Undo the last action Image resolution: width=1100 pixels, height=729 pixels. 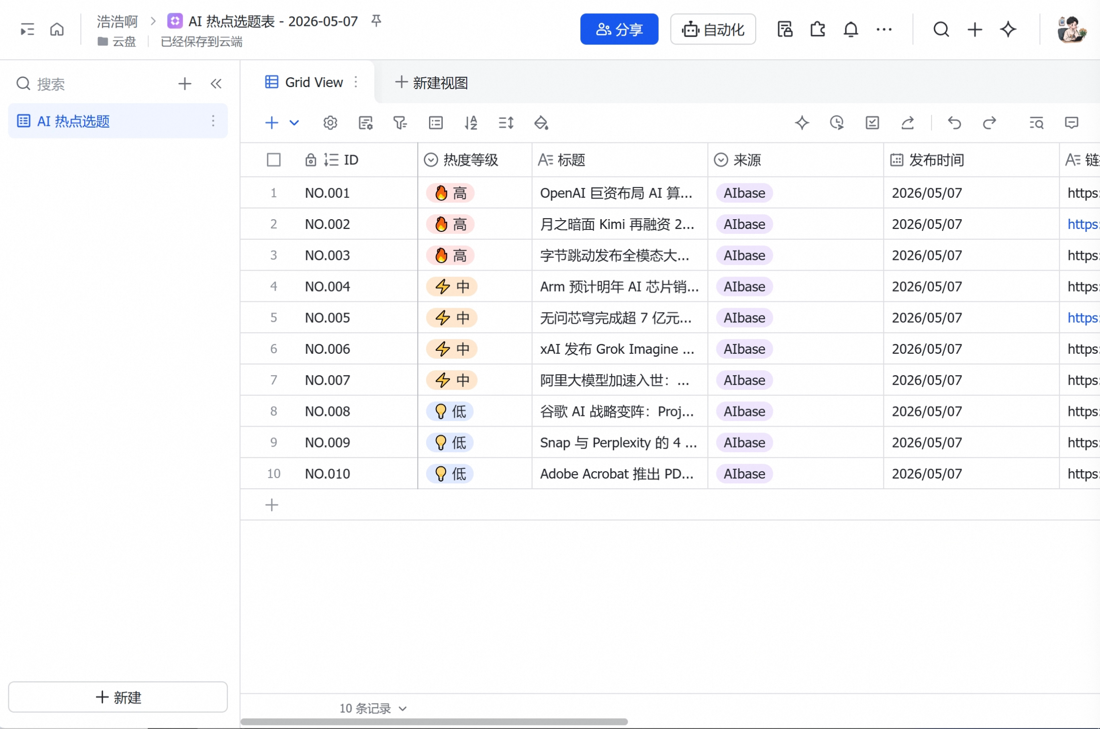(x=954, y=123)
